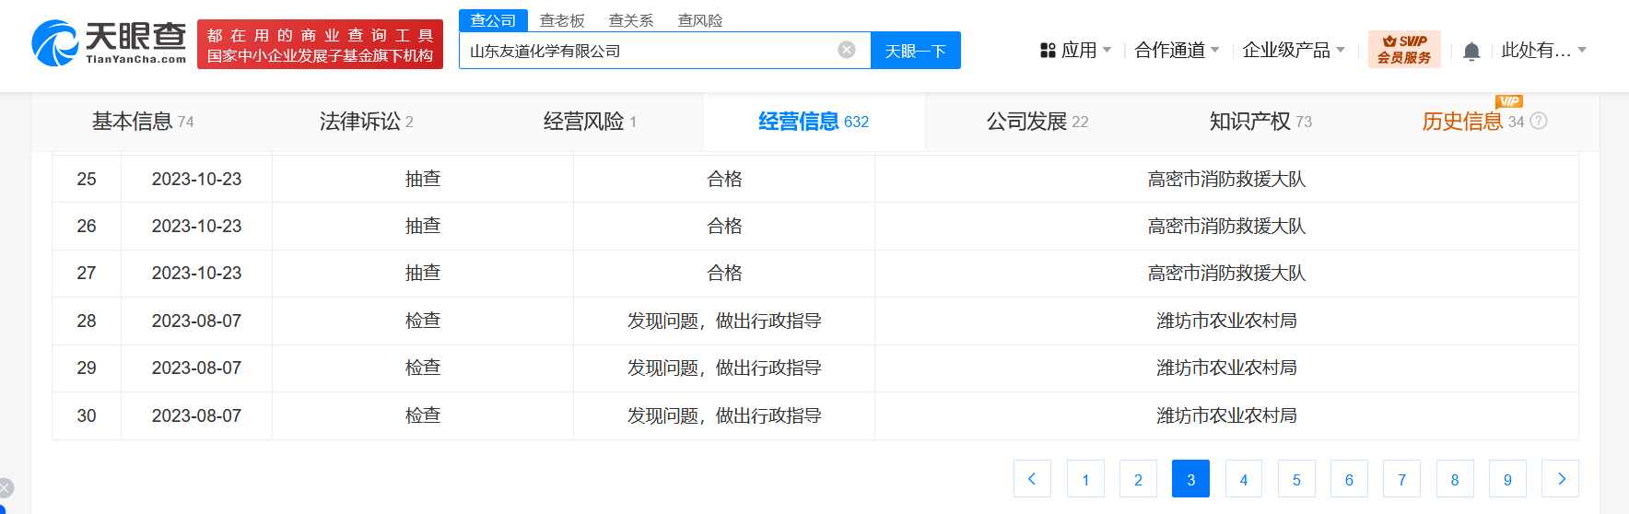This screenshot has height=514, width=1629.
Task: Jump to page 4 of results
Action: click(x=1244, y=479)
